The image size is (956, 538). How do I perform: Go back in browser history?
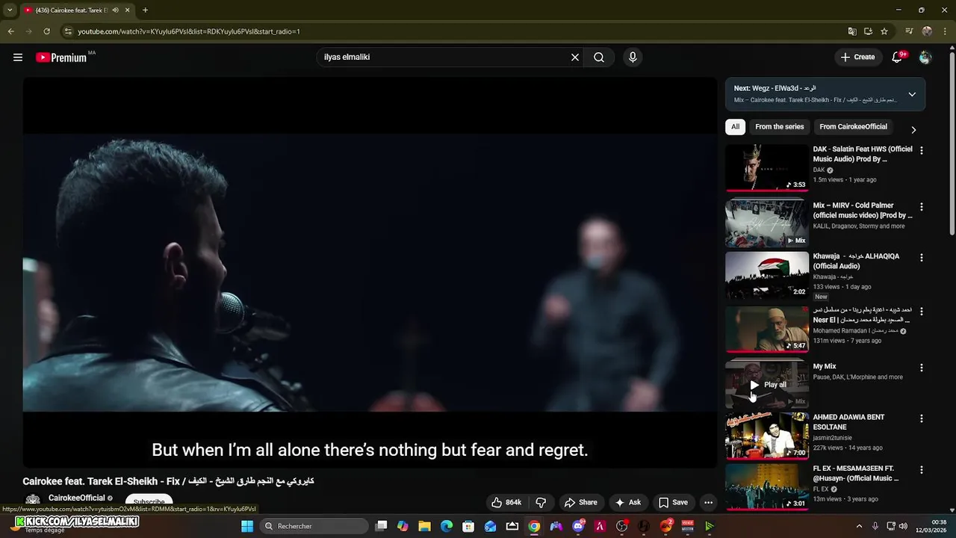[10, 31]
